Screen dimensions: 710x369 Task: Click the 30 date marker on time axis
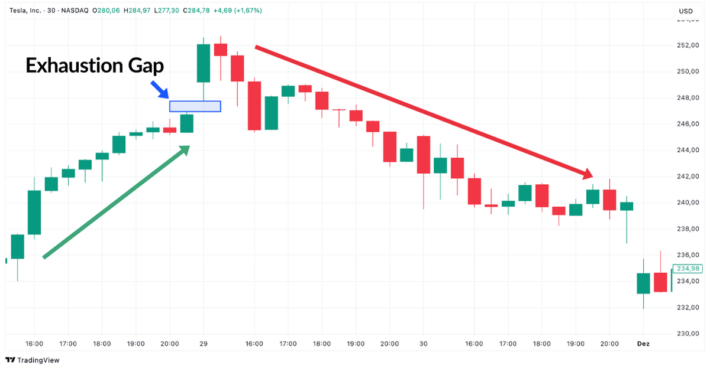pos(424,344)
